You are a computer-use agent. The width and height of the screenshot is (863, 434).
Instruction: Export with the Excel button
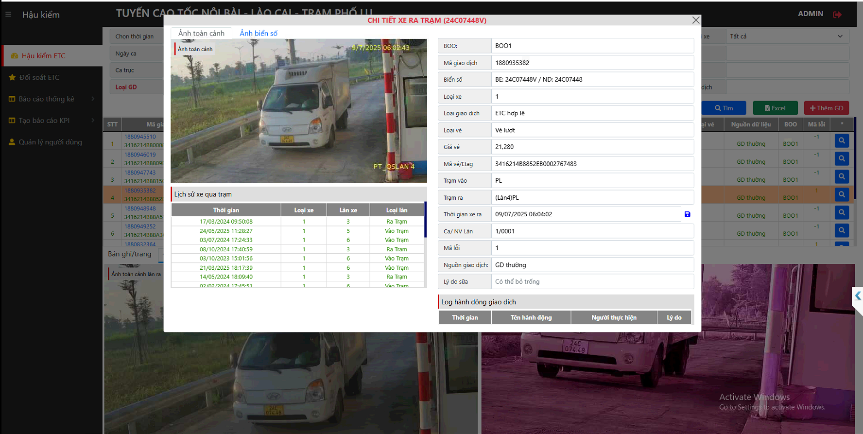click(775, 108)
